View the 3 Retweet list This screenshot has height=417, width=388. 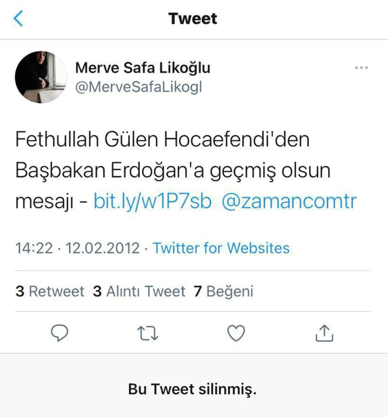click(50, 291)
